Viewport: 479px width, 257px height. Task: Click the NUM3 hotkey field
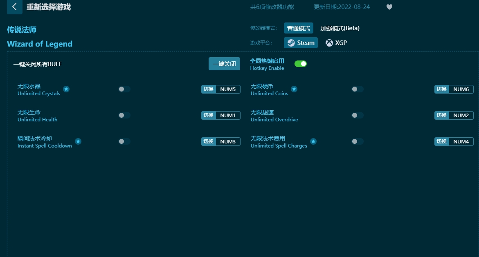[228, 142]
